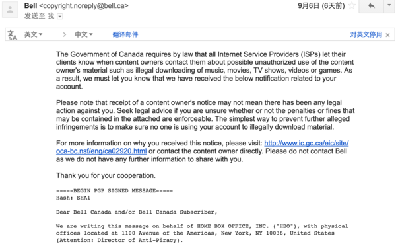Click the Thank you for your cooperation text
Image resolution: width=396 pixels, height=246 pixels.
point(106,175)
